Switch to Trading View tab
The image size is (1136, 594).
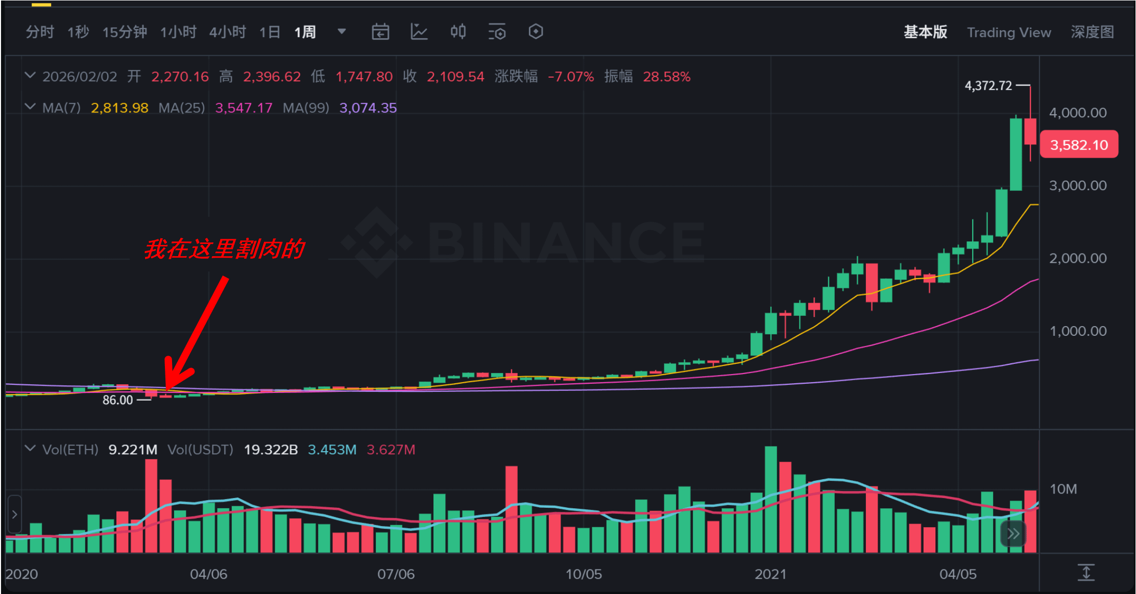(x=1009, y=33)
